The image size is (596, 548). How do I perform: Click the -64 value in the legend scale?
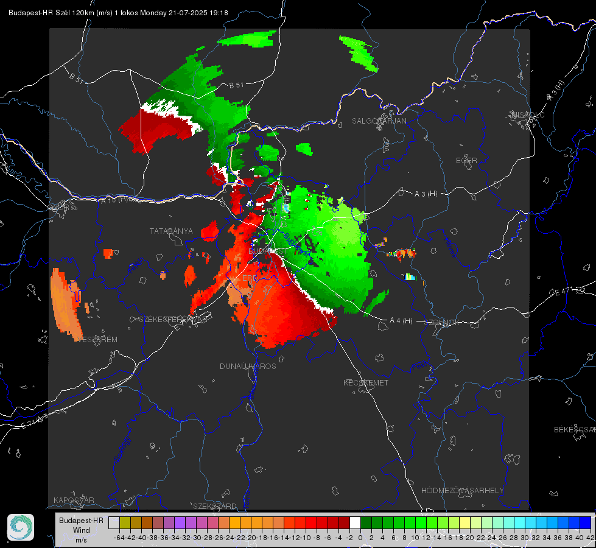119,538
